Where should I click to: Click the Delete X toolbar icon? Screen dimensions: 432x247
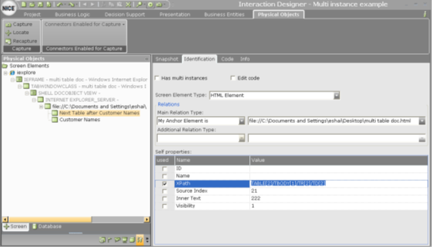point(128,5)
